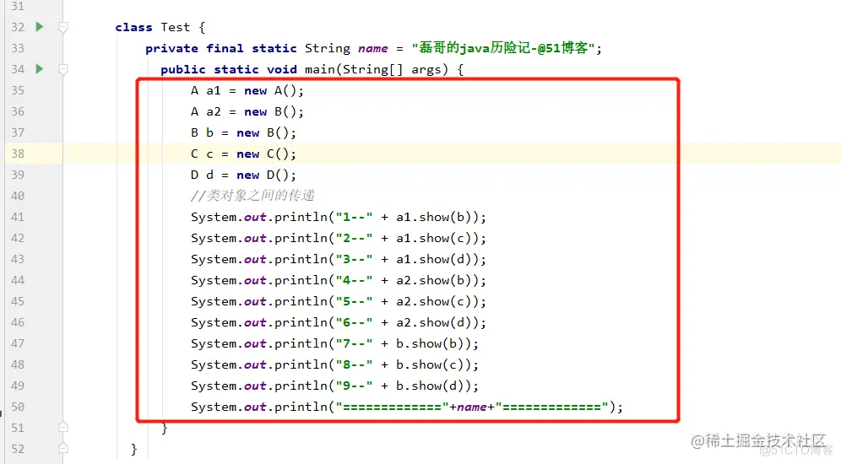Click 'main(String[] args)' method signature

tap(376, 70)
